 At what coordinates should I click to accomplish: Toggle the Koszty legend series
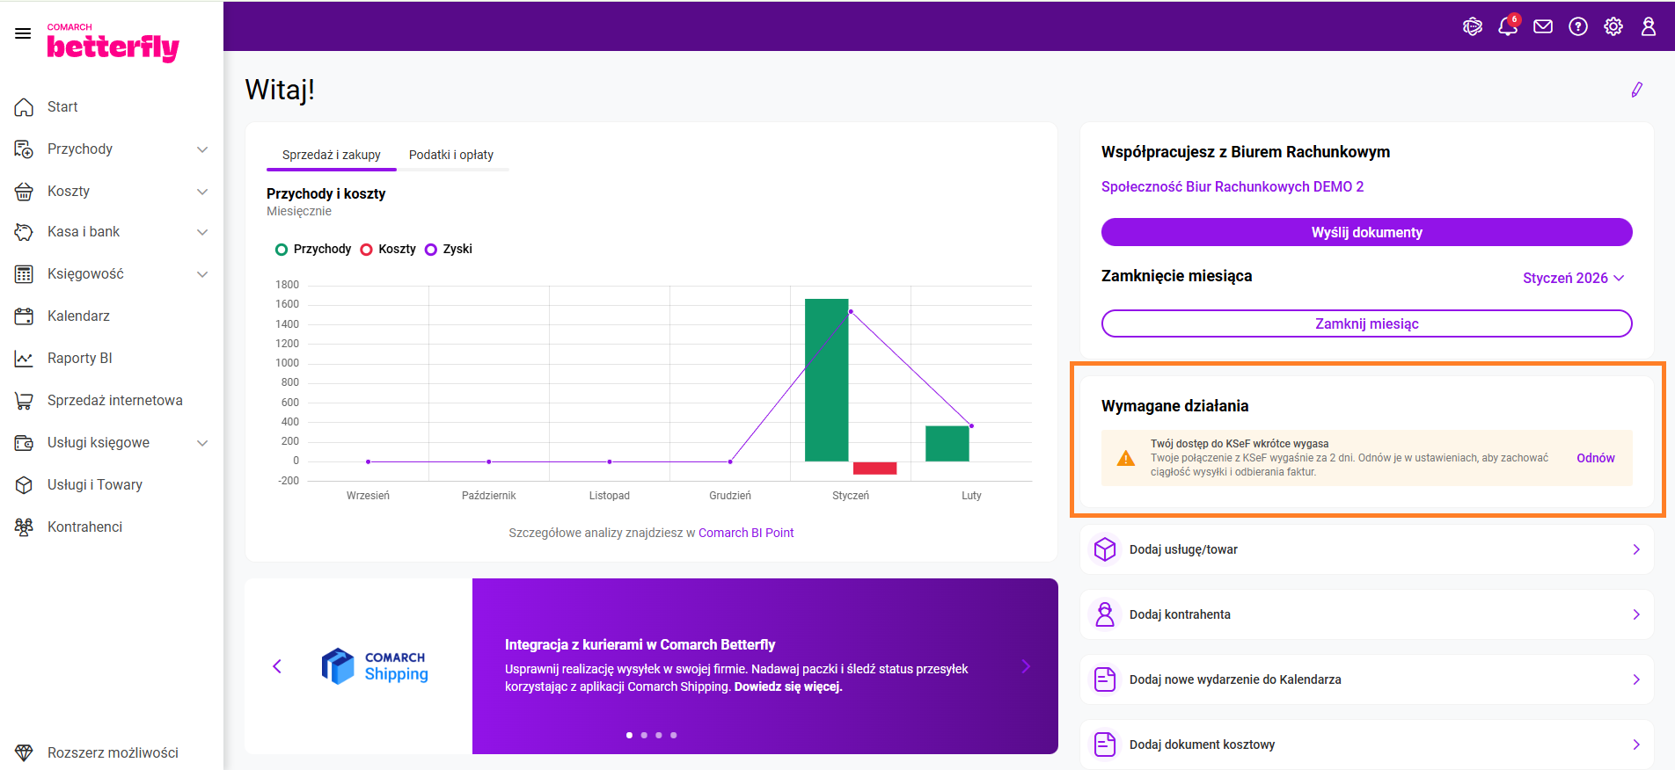[388, 249]
